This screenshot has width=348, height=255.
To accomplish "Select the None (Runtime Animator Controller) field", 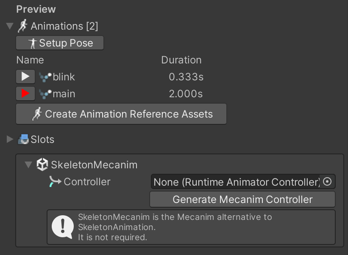I will (x=243, y=182).
